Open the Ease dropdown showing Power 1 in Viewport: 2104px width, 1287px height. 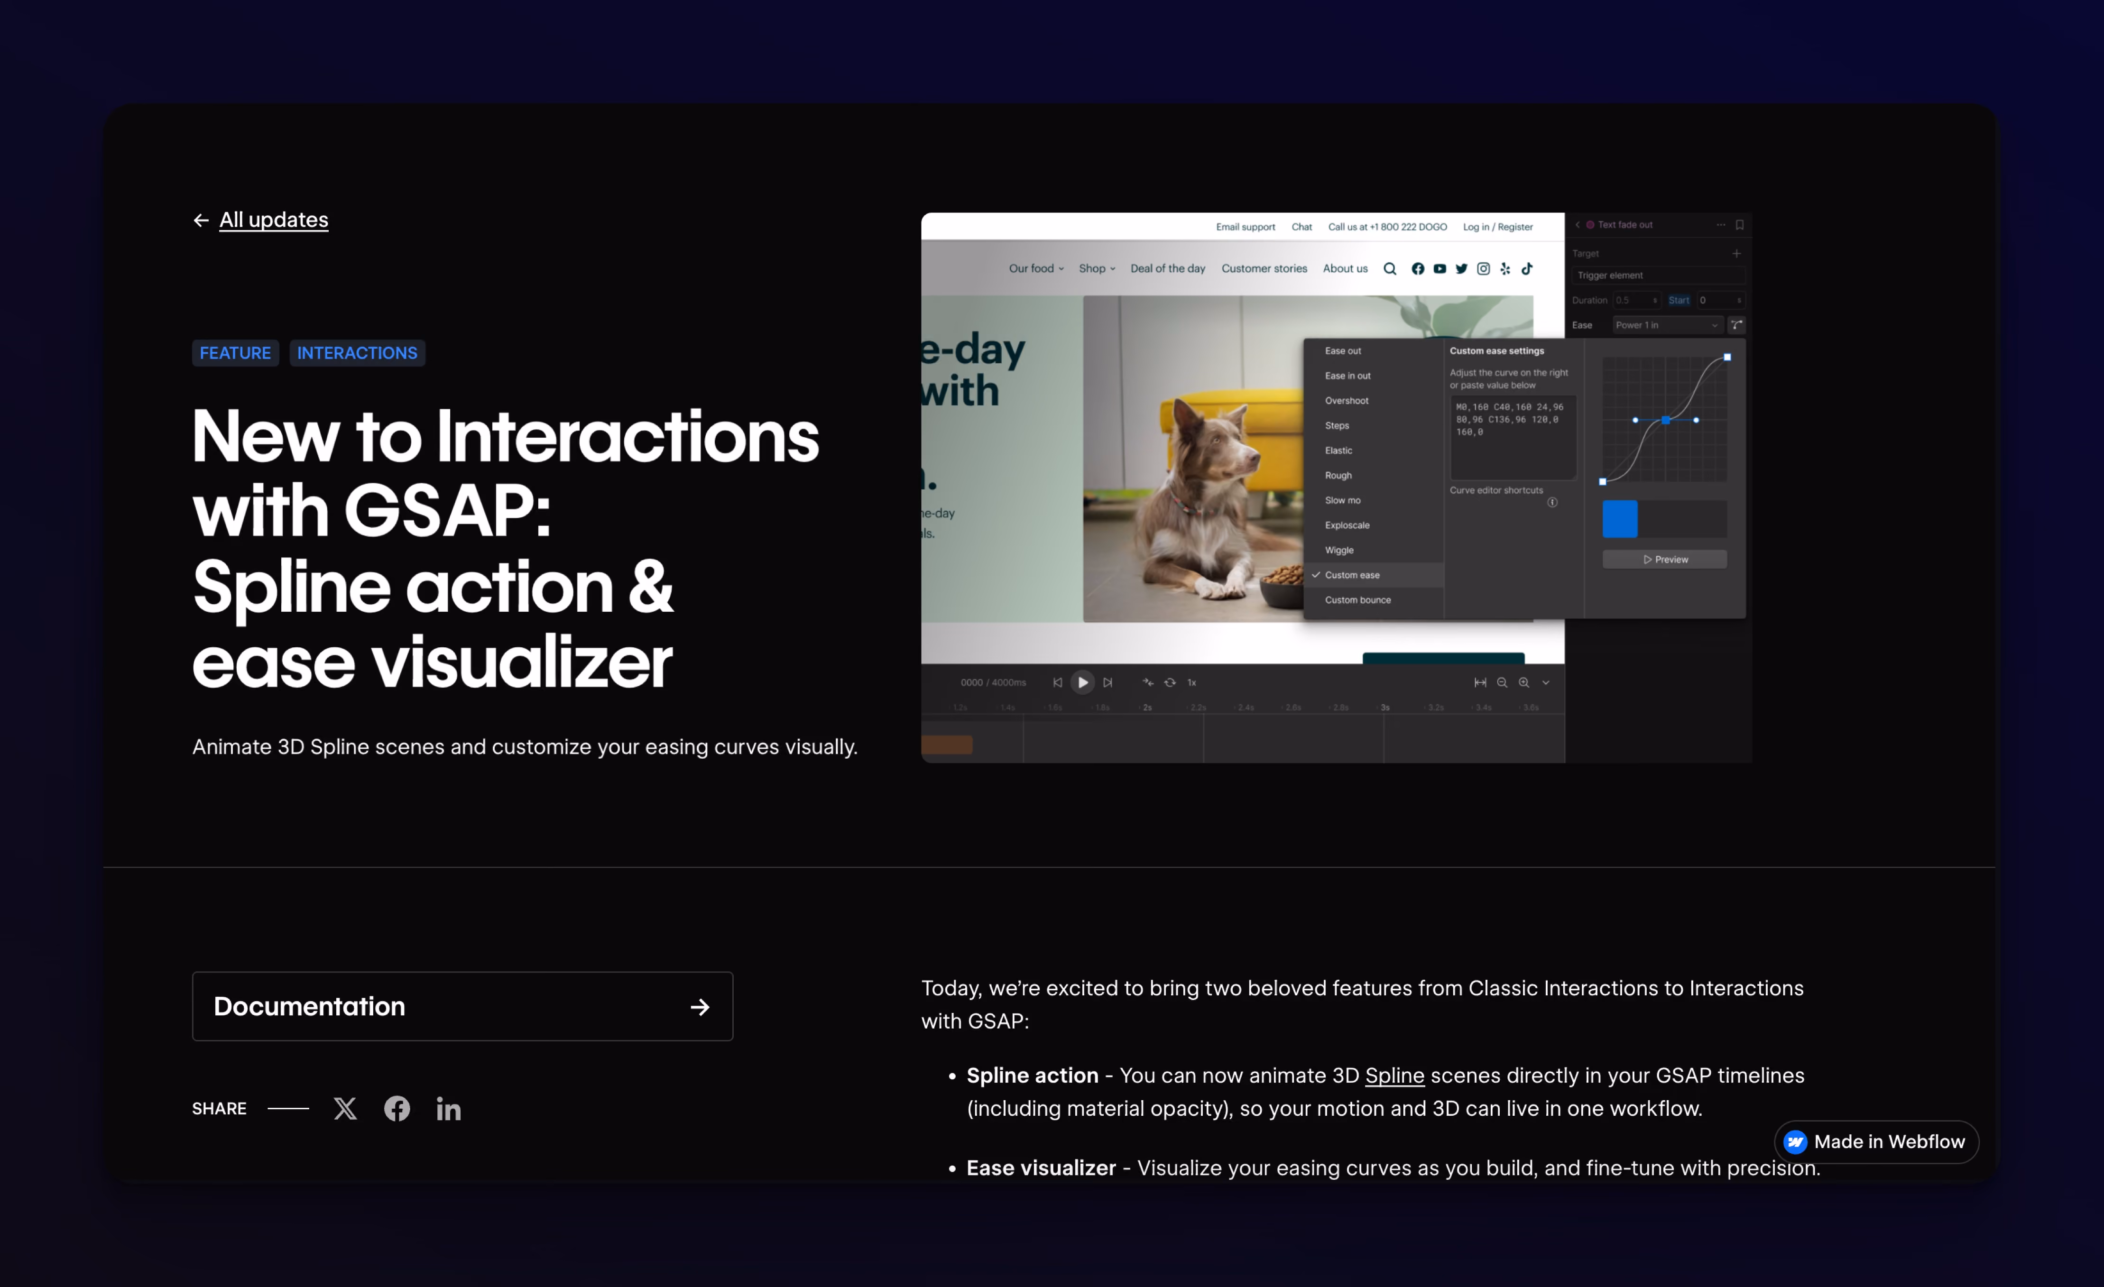tap(1667, 325)
